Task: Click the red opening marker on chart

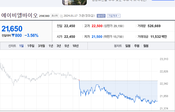Action: (x=79, y=80)
